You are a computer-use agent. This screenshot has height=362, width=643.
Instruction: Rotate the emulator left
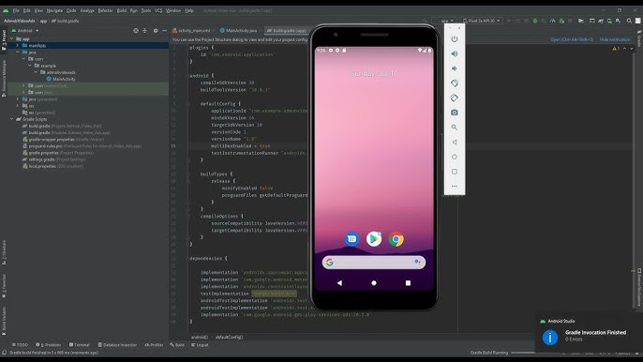click(x=454, y=83)
